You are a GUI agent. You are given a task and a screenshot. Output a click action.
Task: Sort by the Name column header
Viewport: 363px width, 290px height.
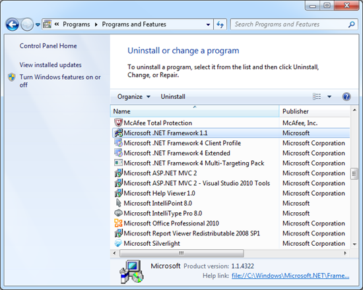click(x=195, y=111)
